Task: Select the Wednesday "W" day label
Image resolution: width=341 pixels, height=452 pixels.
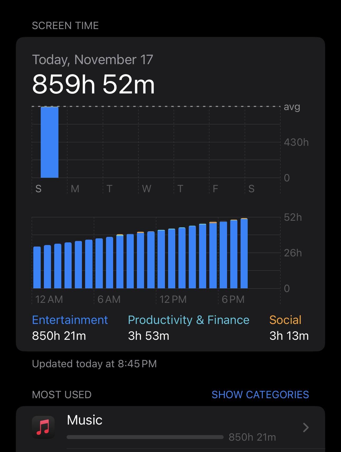Action: coord(146,189)
